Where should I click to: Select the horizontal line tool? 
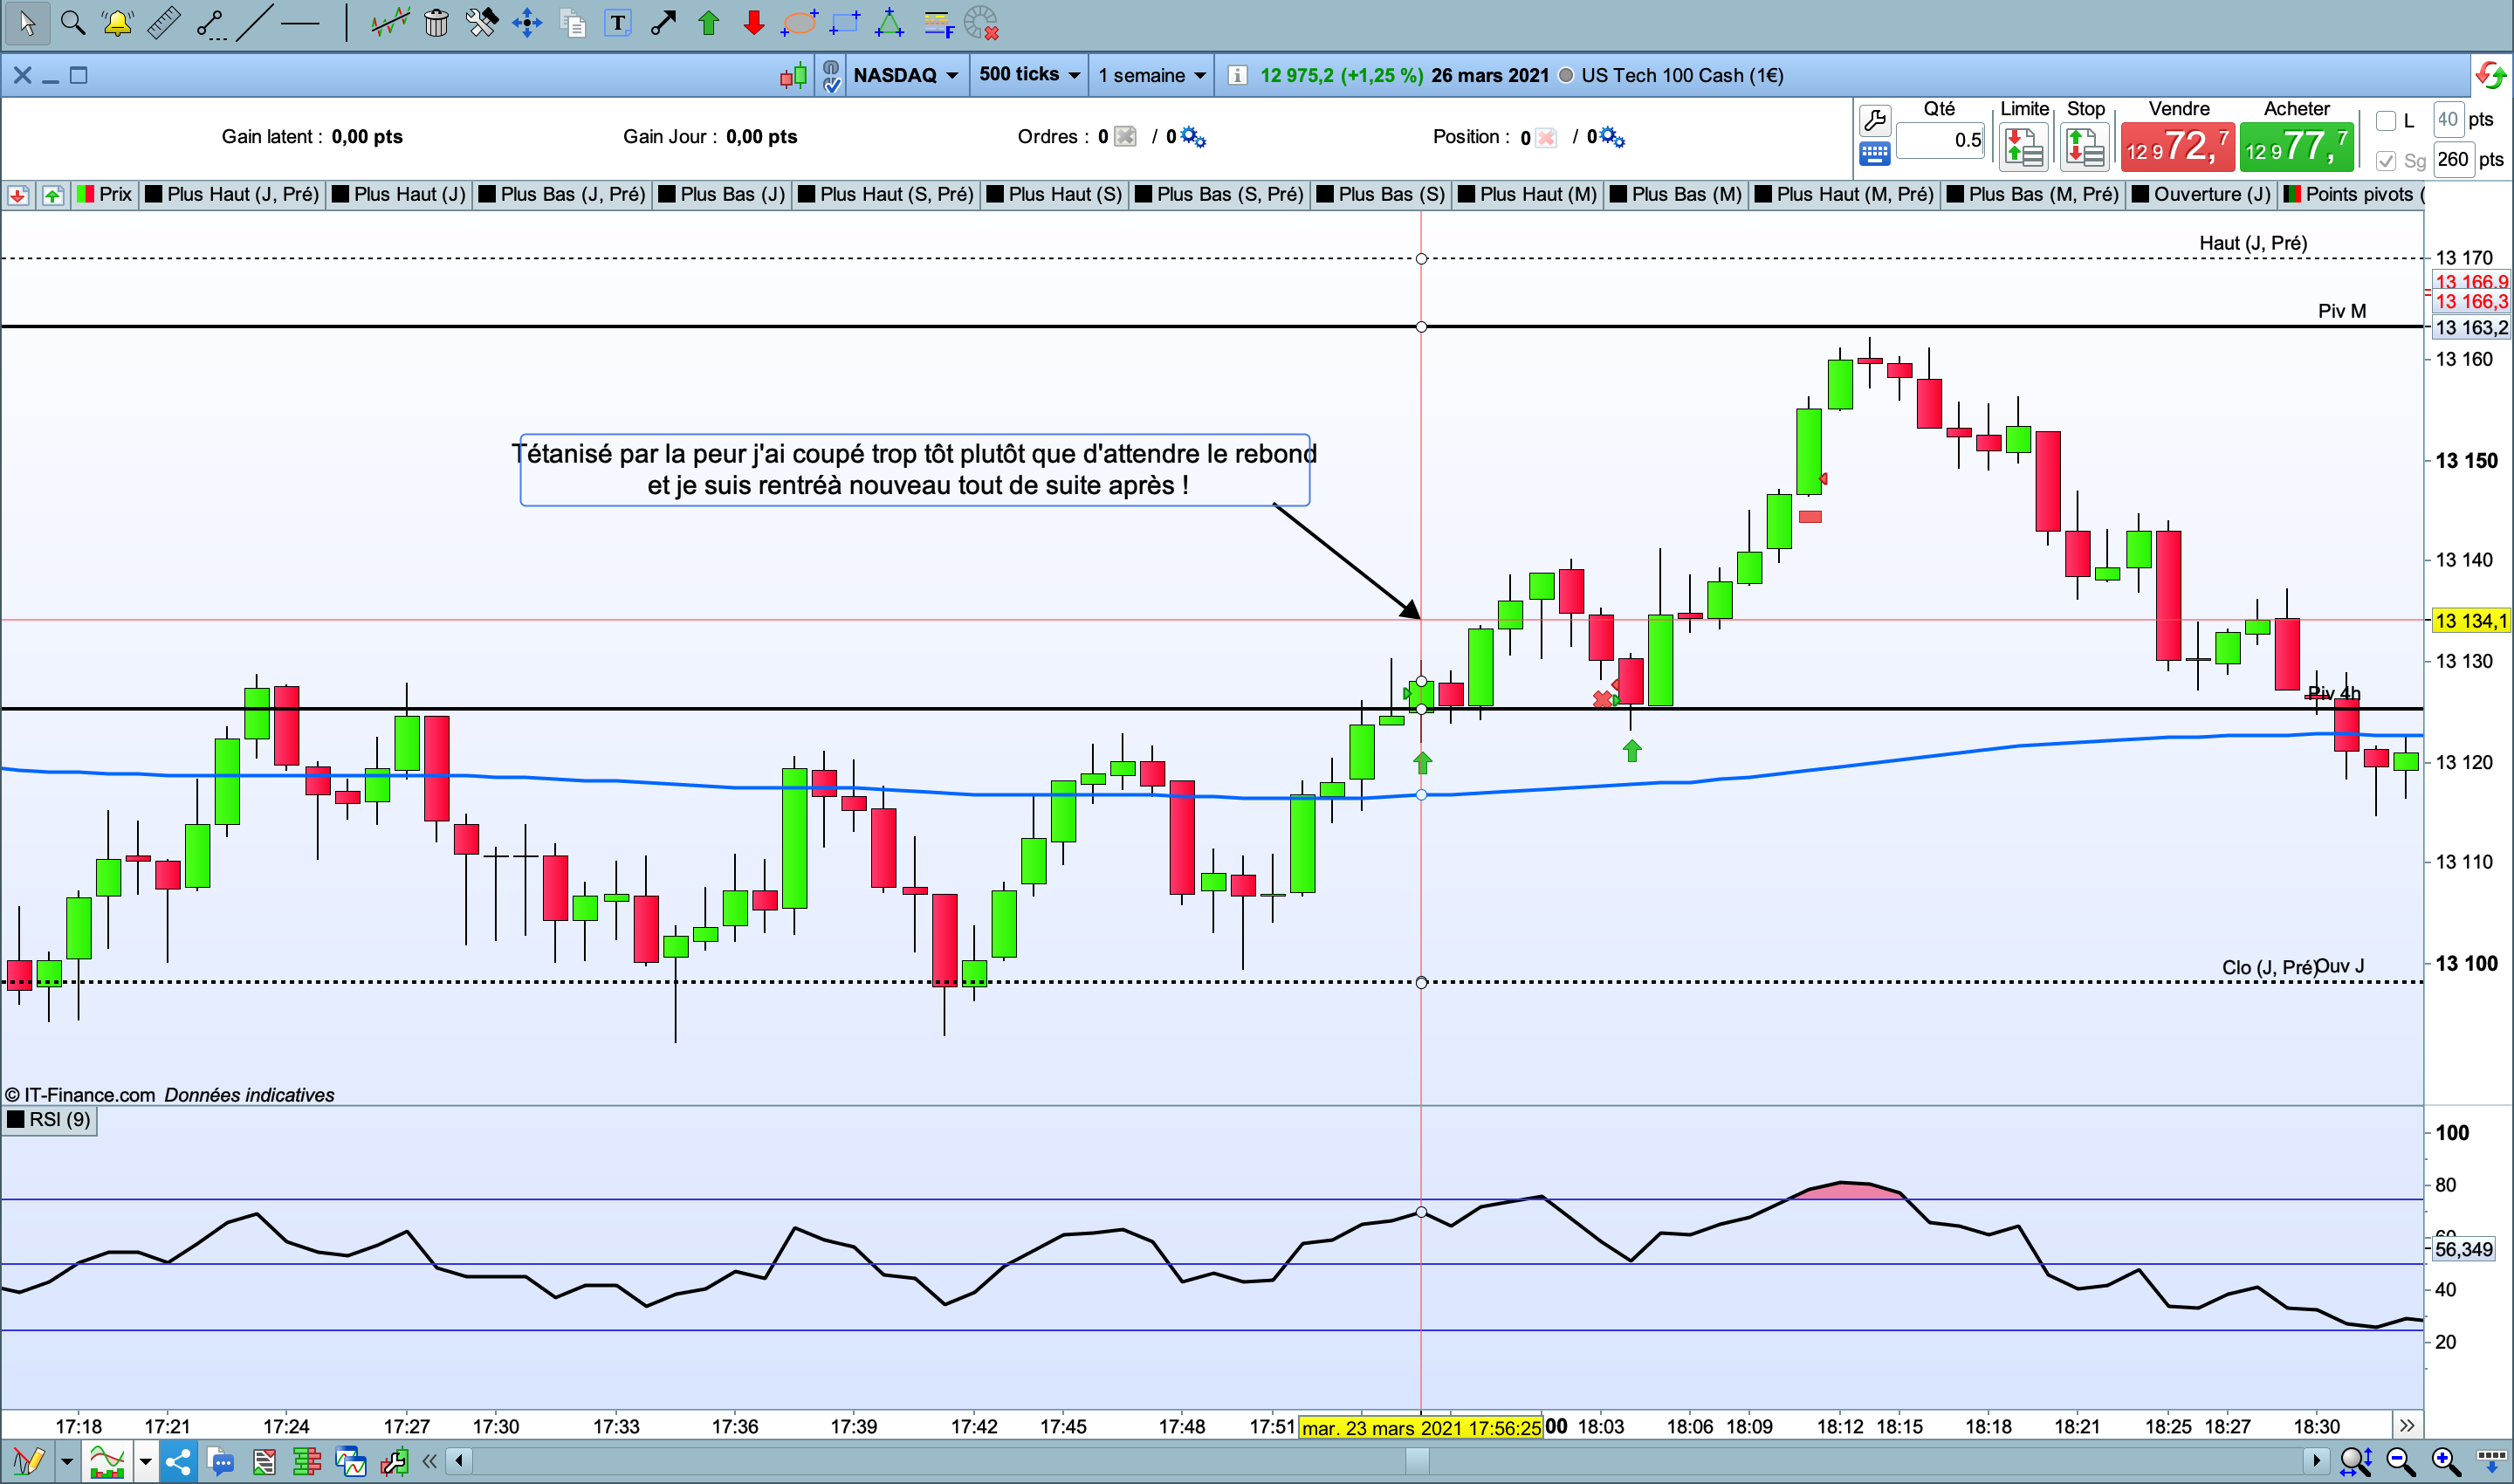(300, 22)
